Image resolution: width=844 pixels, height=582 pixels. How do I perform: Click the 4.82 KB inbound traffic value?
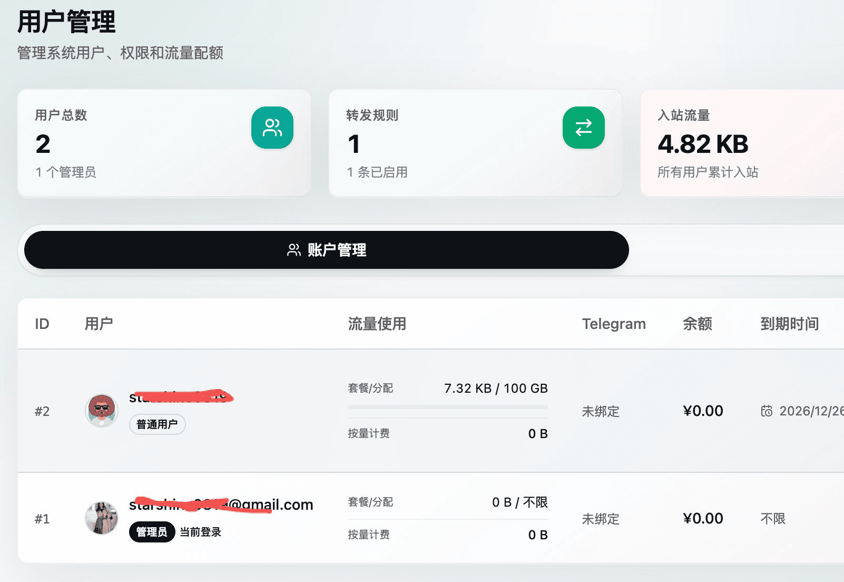point(703,144)
